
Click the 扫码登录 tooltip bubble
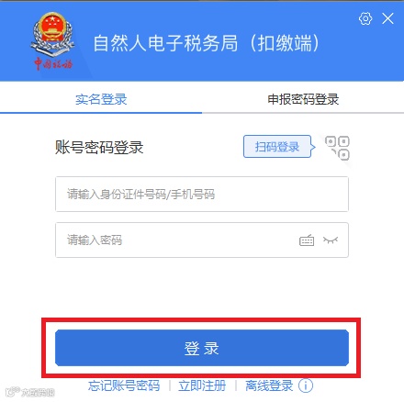(279, 147)
